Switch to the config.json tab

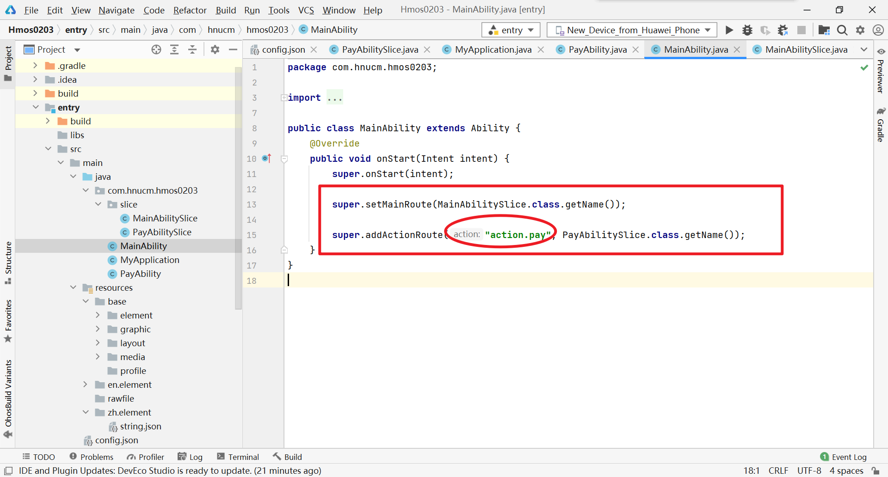click(x=284, y=49)
